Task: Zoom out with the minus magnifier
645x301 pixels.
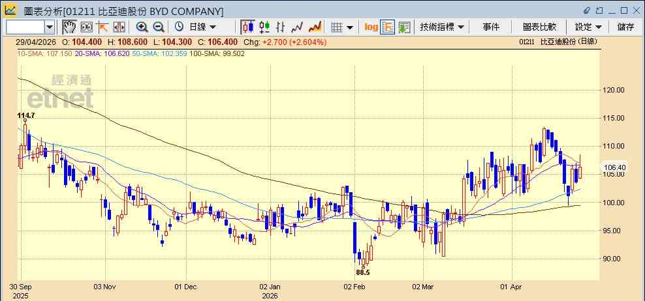Action: [159, 27]
